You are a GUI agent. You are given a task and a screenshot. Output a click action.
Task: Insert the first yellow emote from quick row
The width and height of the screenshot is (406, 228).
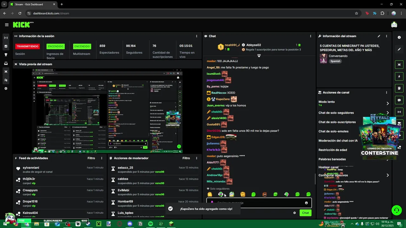[210, 194]
